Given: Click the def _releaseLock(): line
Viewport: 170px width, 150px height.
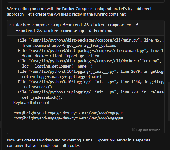Looking at the screenshot, I should click(42, 97).
